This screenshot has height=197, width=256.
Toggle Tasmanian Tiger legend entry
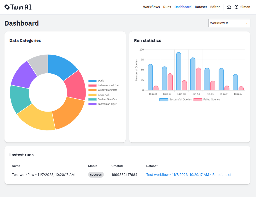(x=102, y=104)
